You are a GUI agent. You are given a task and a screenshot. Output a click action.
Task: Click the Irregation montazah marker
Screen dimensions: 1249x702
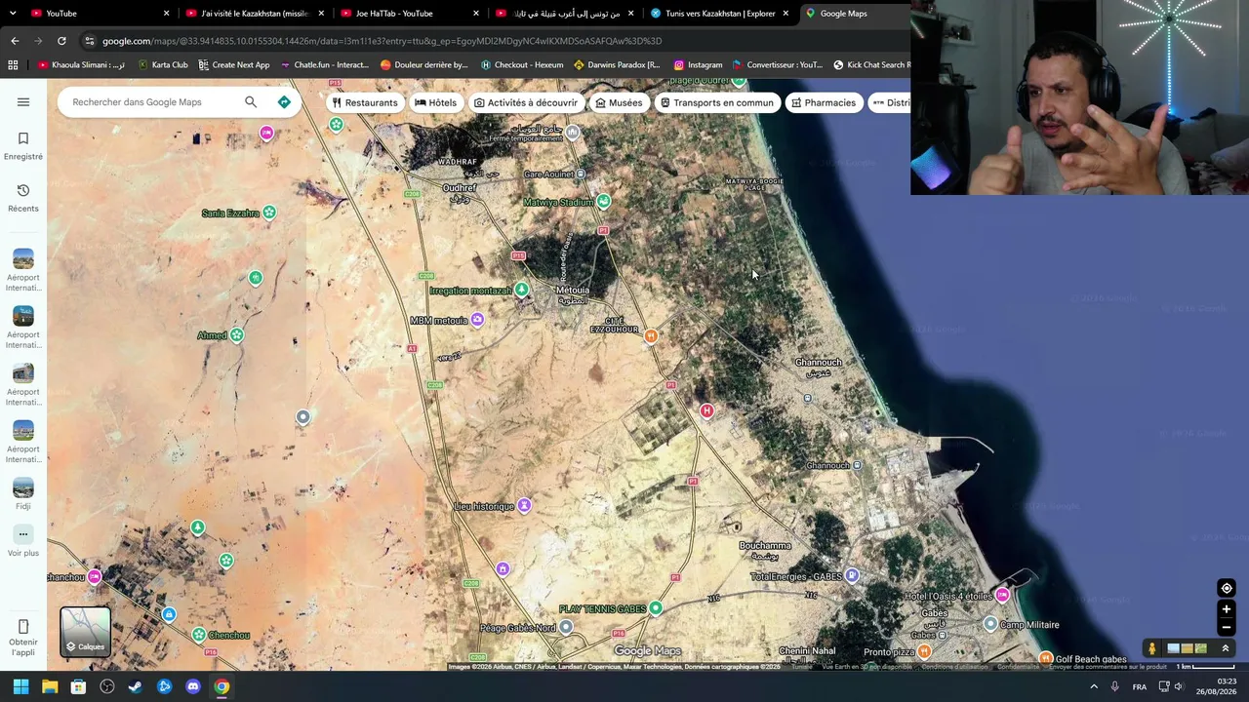click(522, 290)
